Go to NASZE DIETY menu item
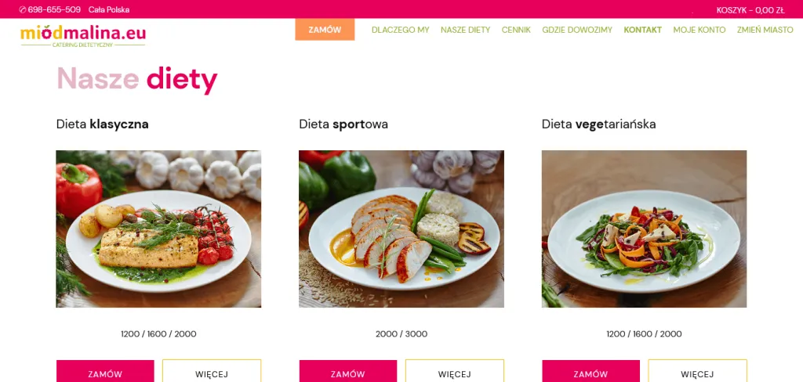 466,30
